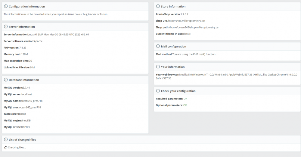This screenshot has height=157, width=301.
Task: Click the Store information info icon
Action: coord(158,6)
